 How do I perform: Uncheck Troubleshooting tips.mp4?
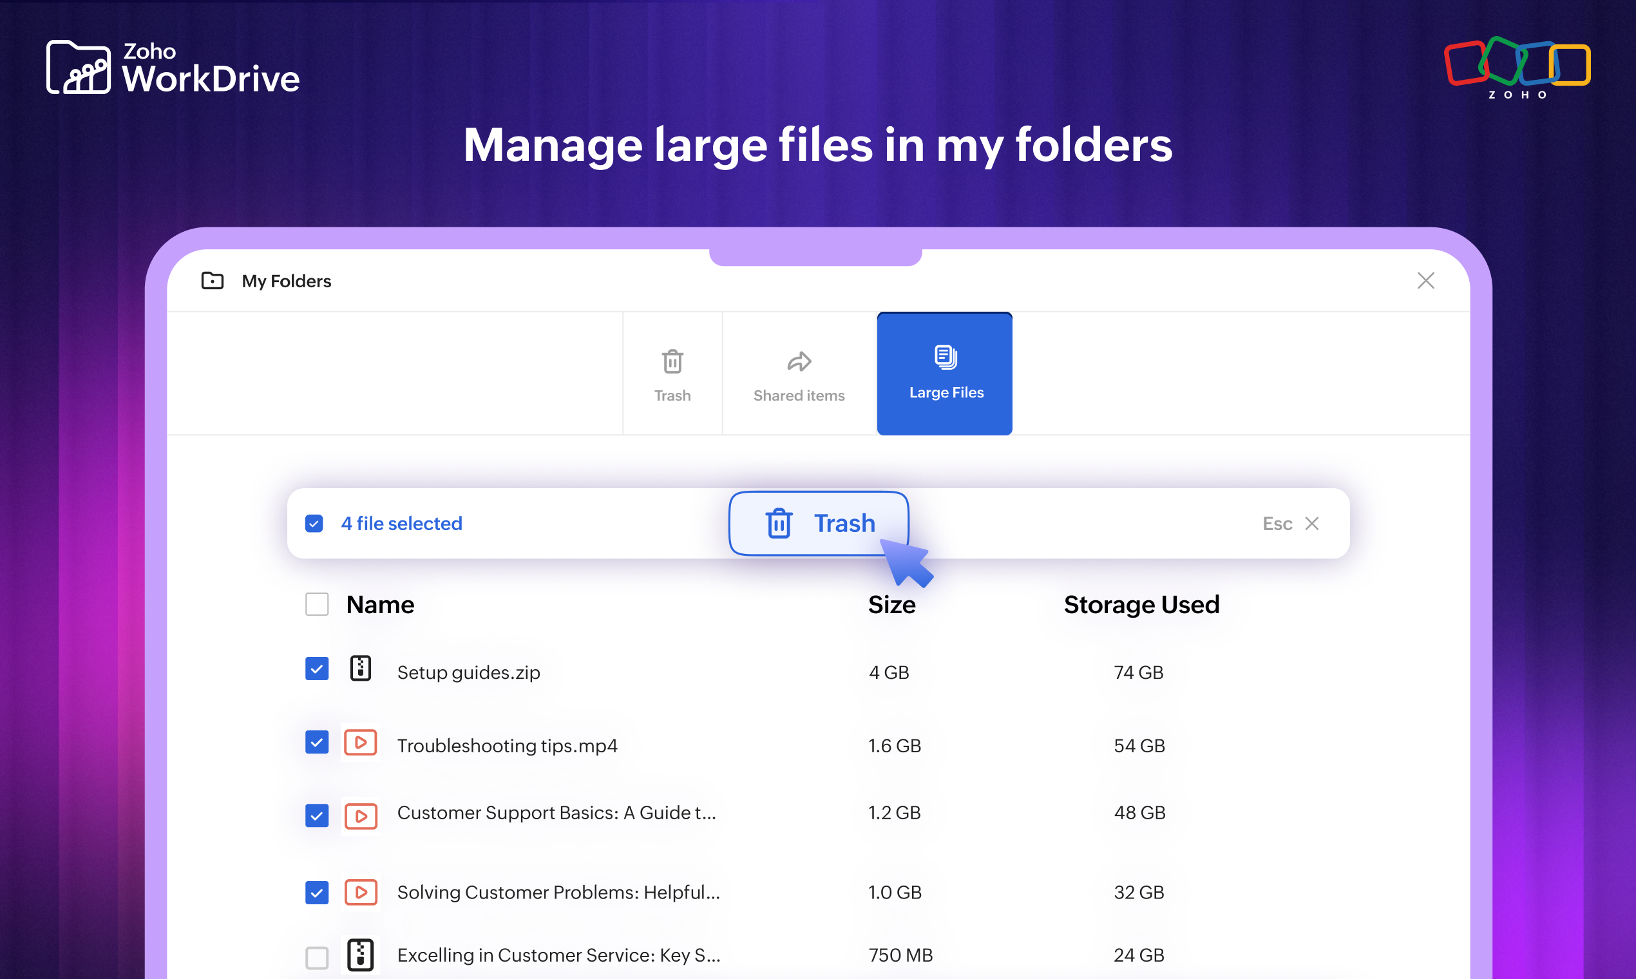click(317, 742)
